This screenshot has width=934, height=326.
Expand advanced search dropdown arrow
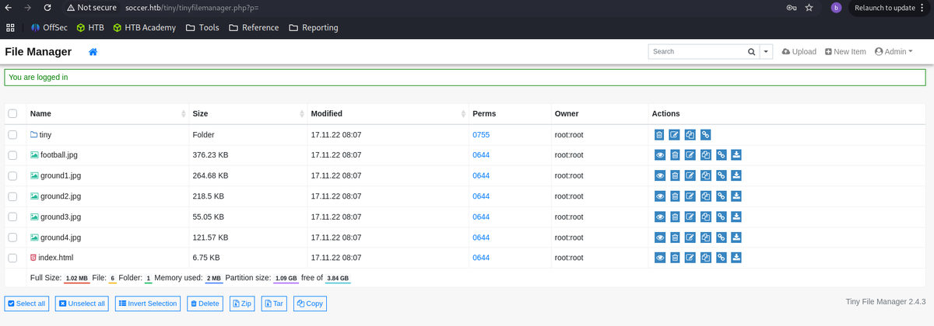tap(766, 52)
